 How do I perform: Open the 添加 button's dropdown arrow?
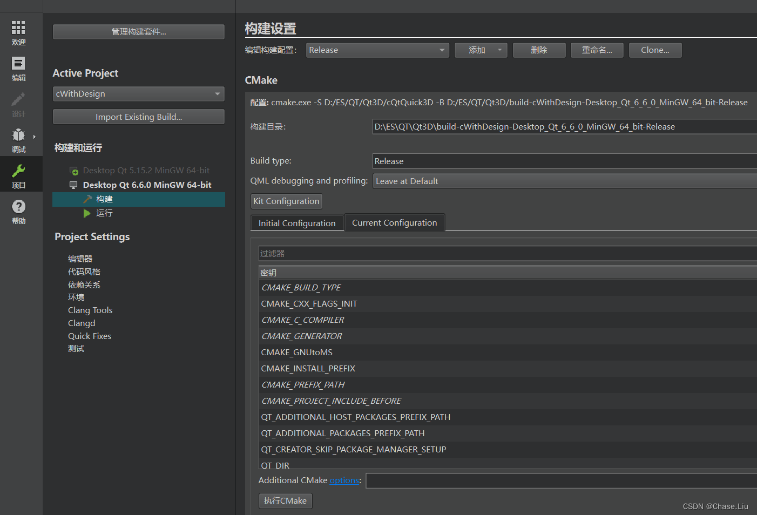pyautogui.click(x=500, y=50)
